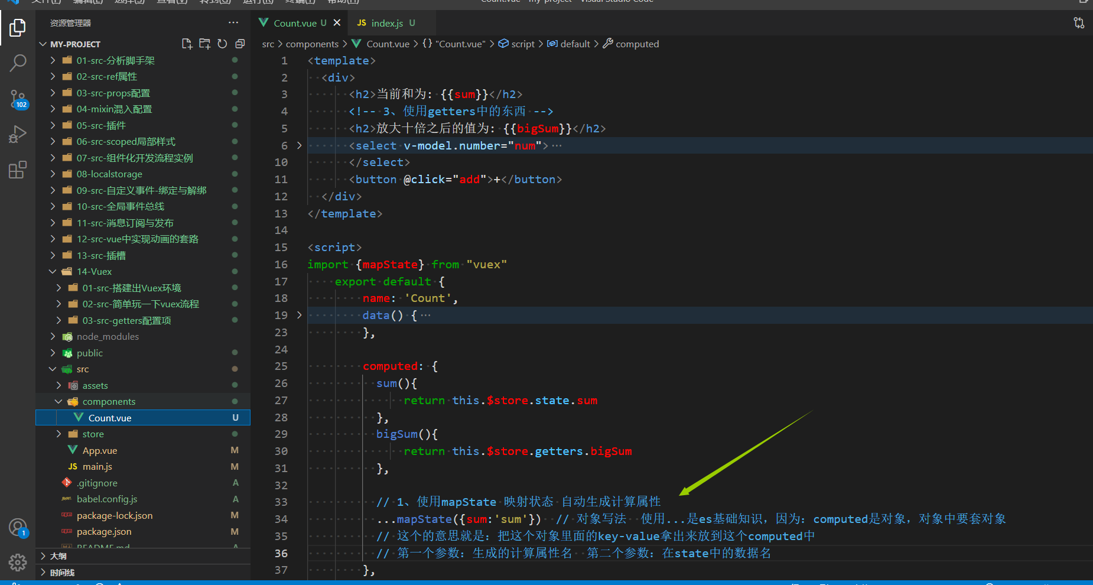Expand the 01-src-分析脚手架 folder

click(x=53, y=60)
